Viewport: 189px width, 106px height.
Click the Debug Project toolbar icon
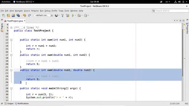[79, 15]
